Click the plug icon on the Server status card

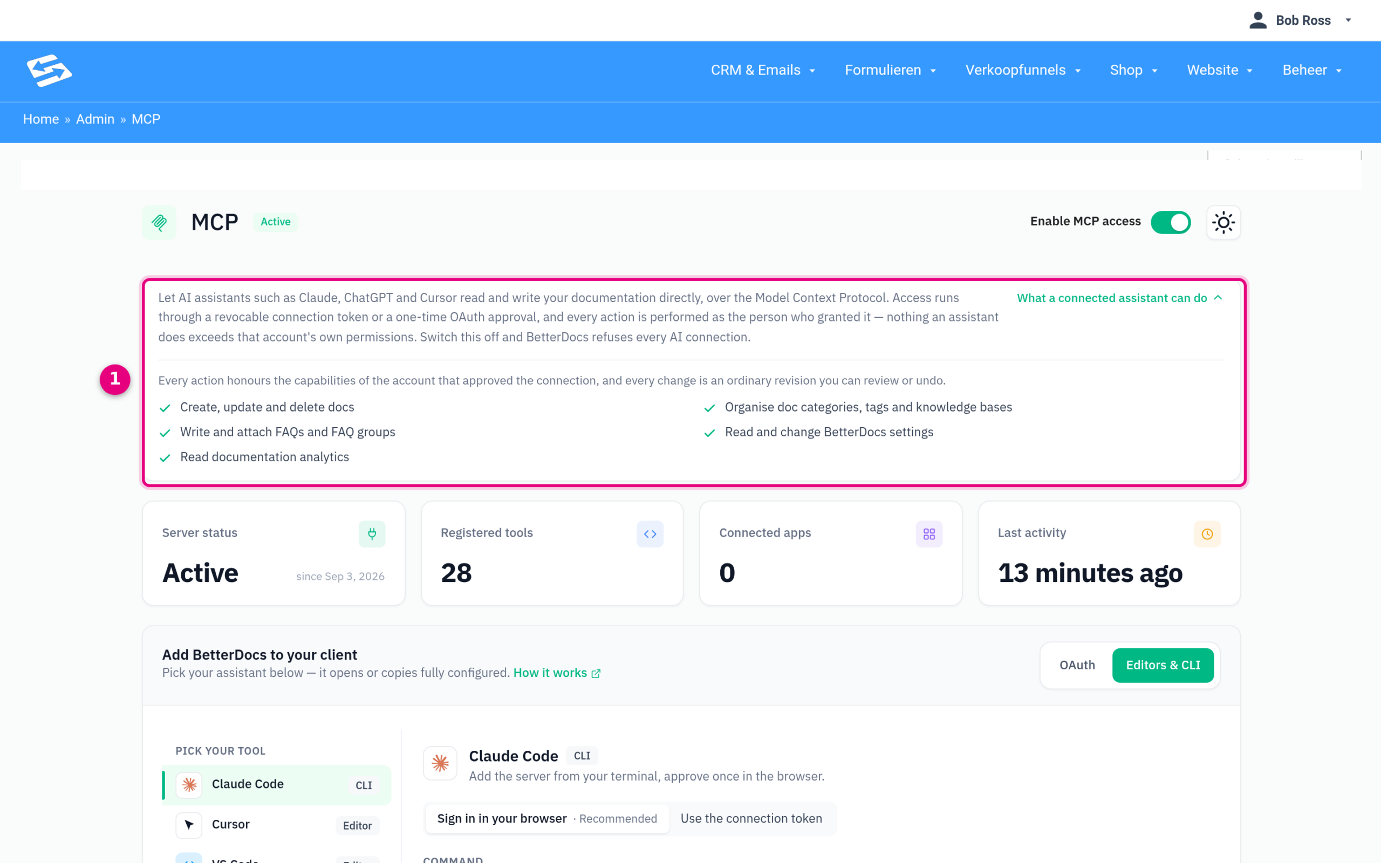[372, 533]
